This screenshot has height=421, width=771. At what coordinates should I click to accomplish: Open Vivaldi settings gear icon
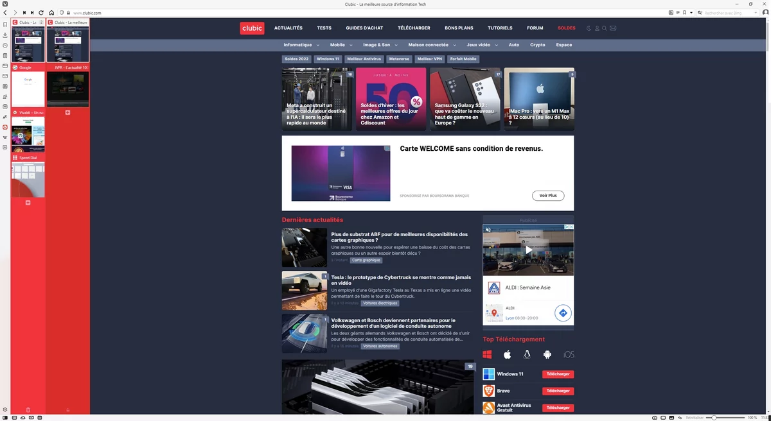(5, 409)
